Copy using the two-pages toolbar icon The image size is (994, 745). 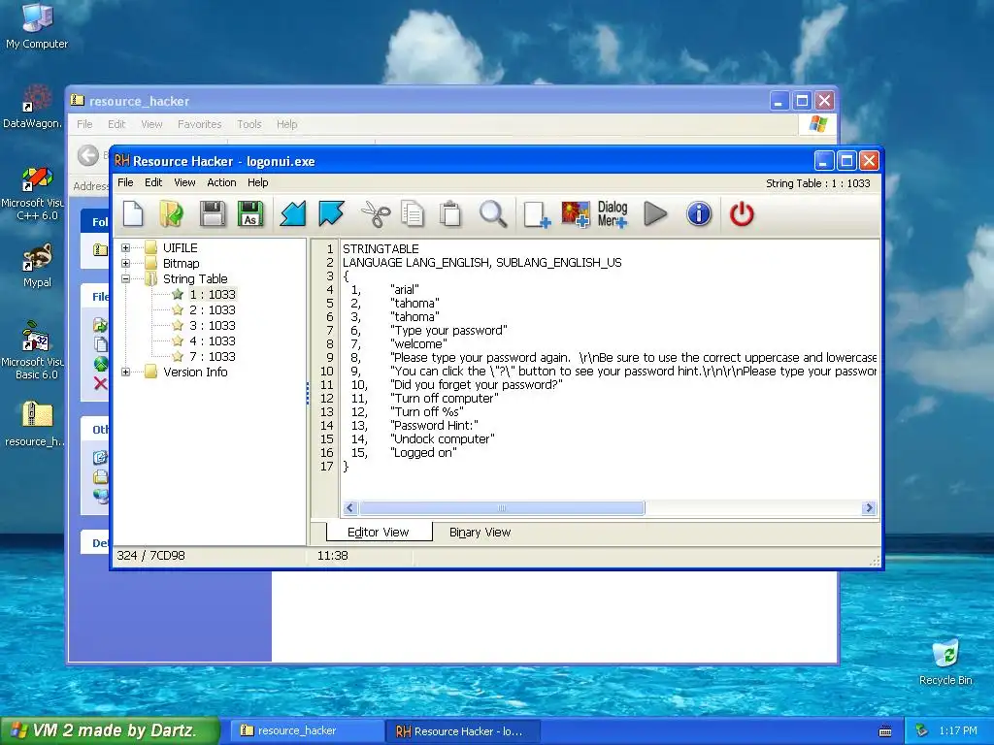[x=413, y=214]
